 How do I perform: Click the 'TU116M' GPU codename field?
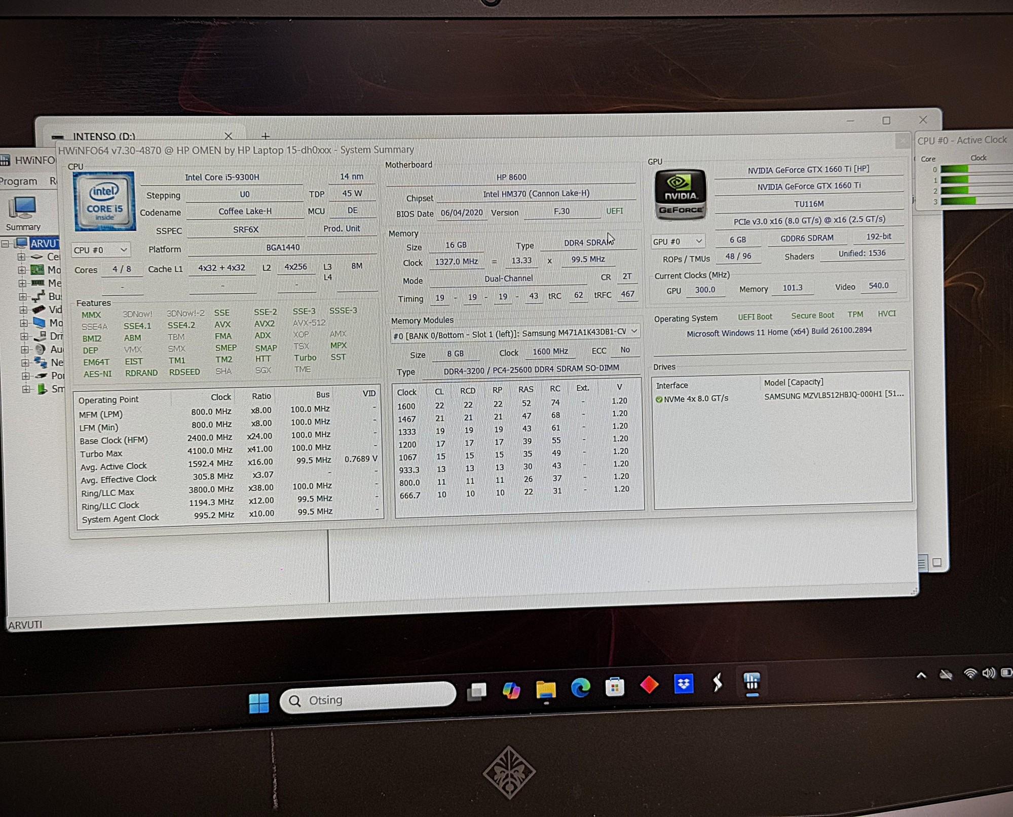(x=809, y=204)
